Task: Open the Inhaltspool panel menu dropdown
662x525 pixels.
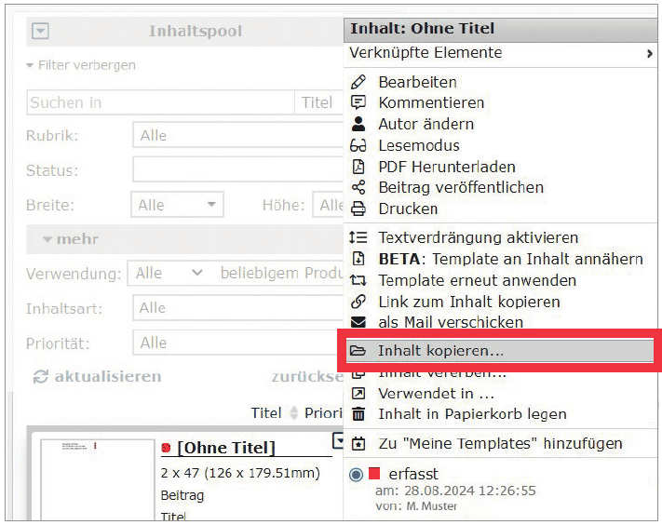Action: [x=41, y=31]
